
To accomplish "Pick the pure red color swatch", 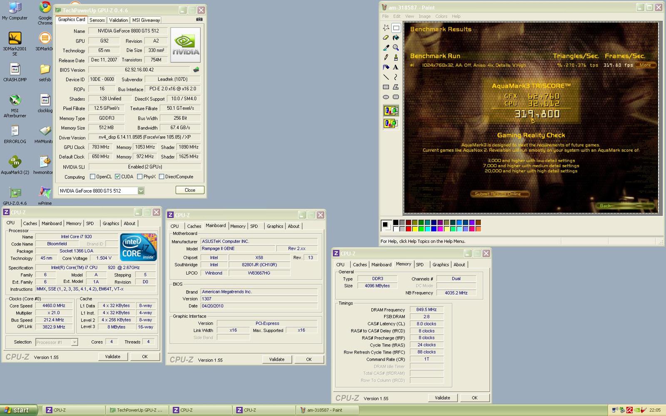I will [x=408, y=229].
